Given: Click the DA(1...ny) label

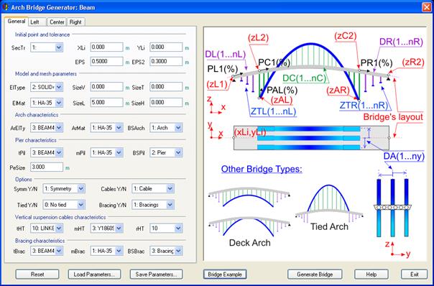Looking at the screenshot, I should click(404, 157).
